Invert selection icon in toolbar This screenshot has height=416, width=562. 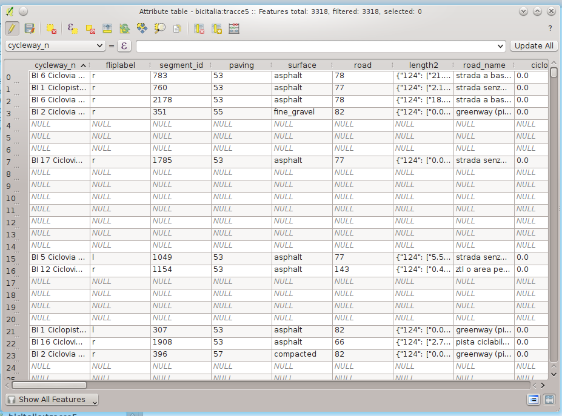click(x=124, y=28)
